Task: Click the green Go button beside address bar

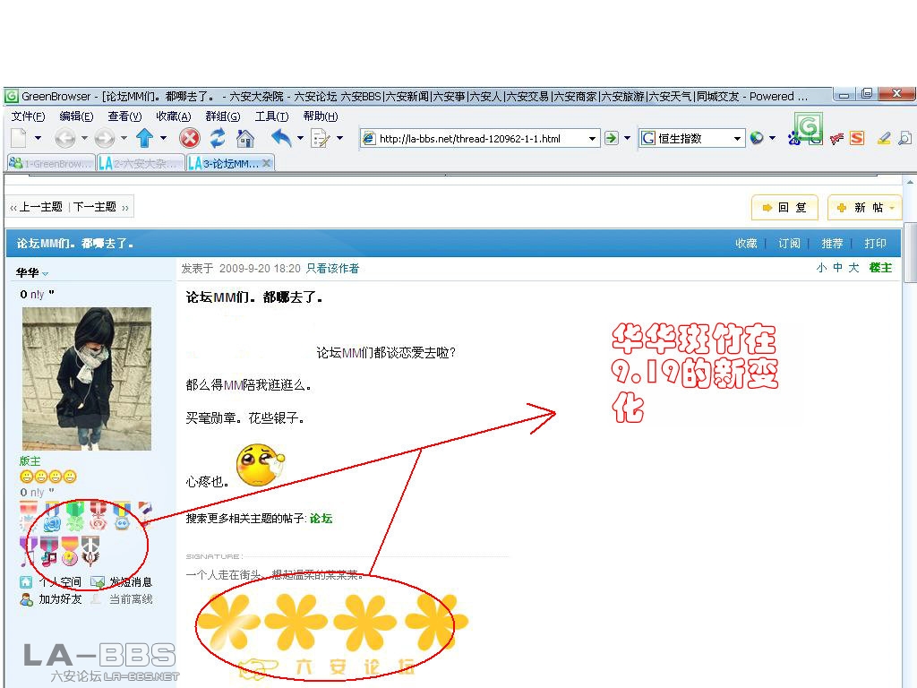Action: pos(612,138)
